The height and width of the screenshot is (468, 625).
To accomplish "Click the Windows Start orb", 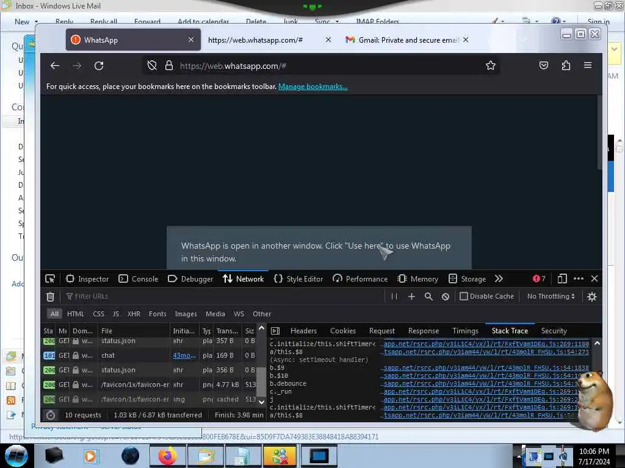I will (16, 456).
